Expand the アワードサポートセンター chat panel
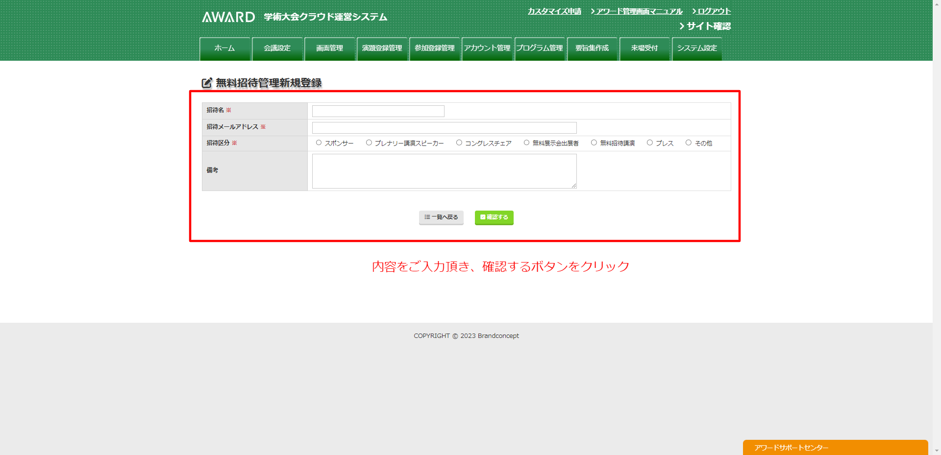Screen dimensions: 941x455 (x=835, y=448)
